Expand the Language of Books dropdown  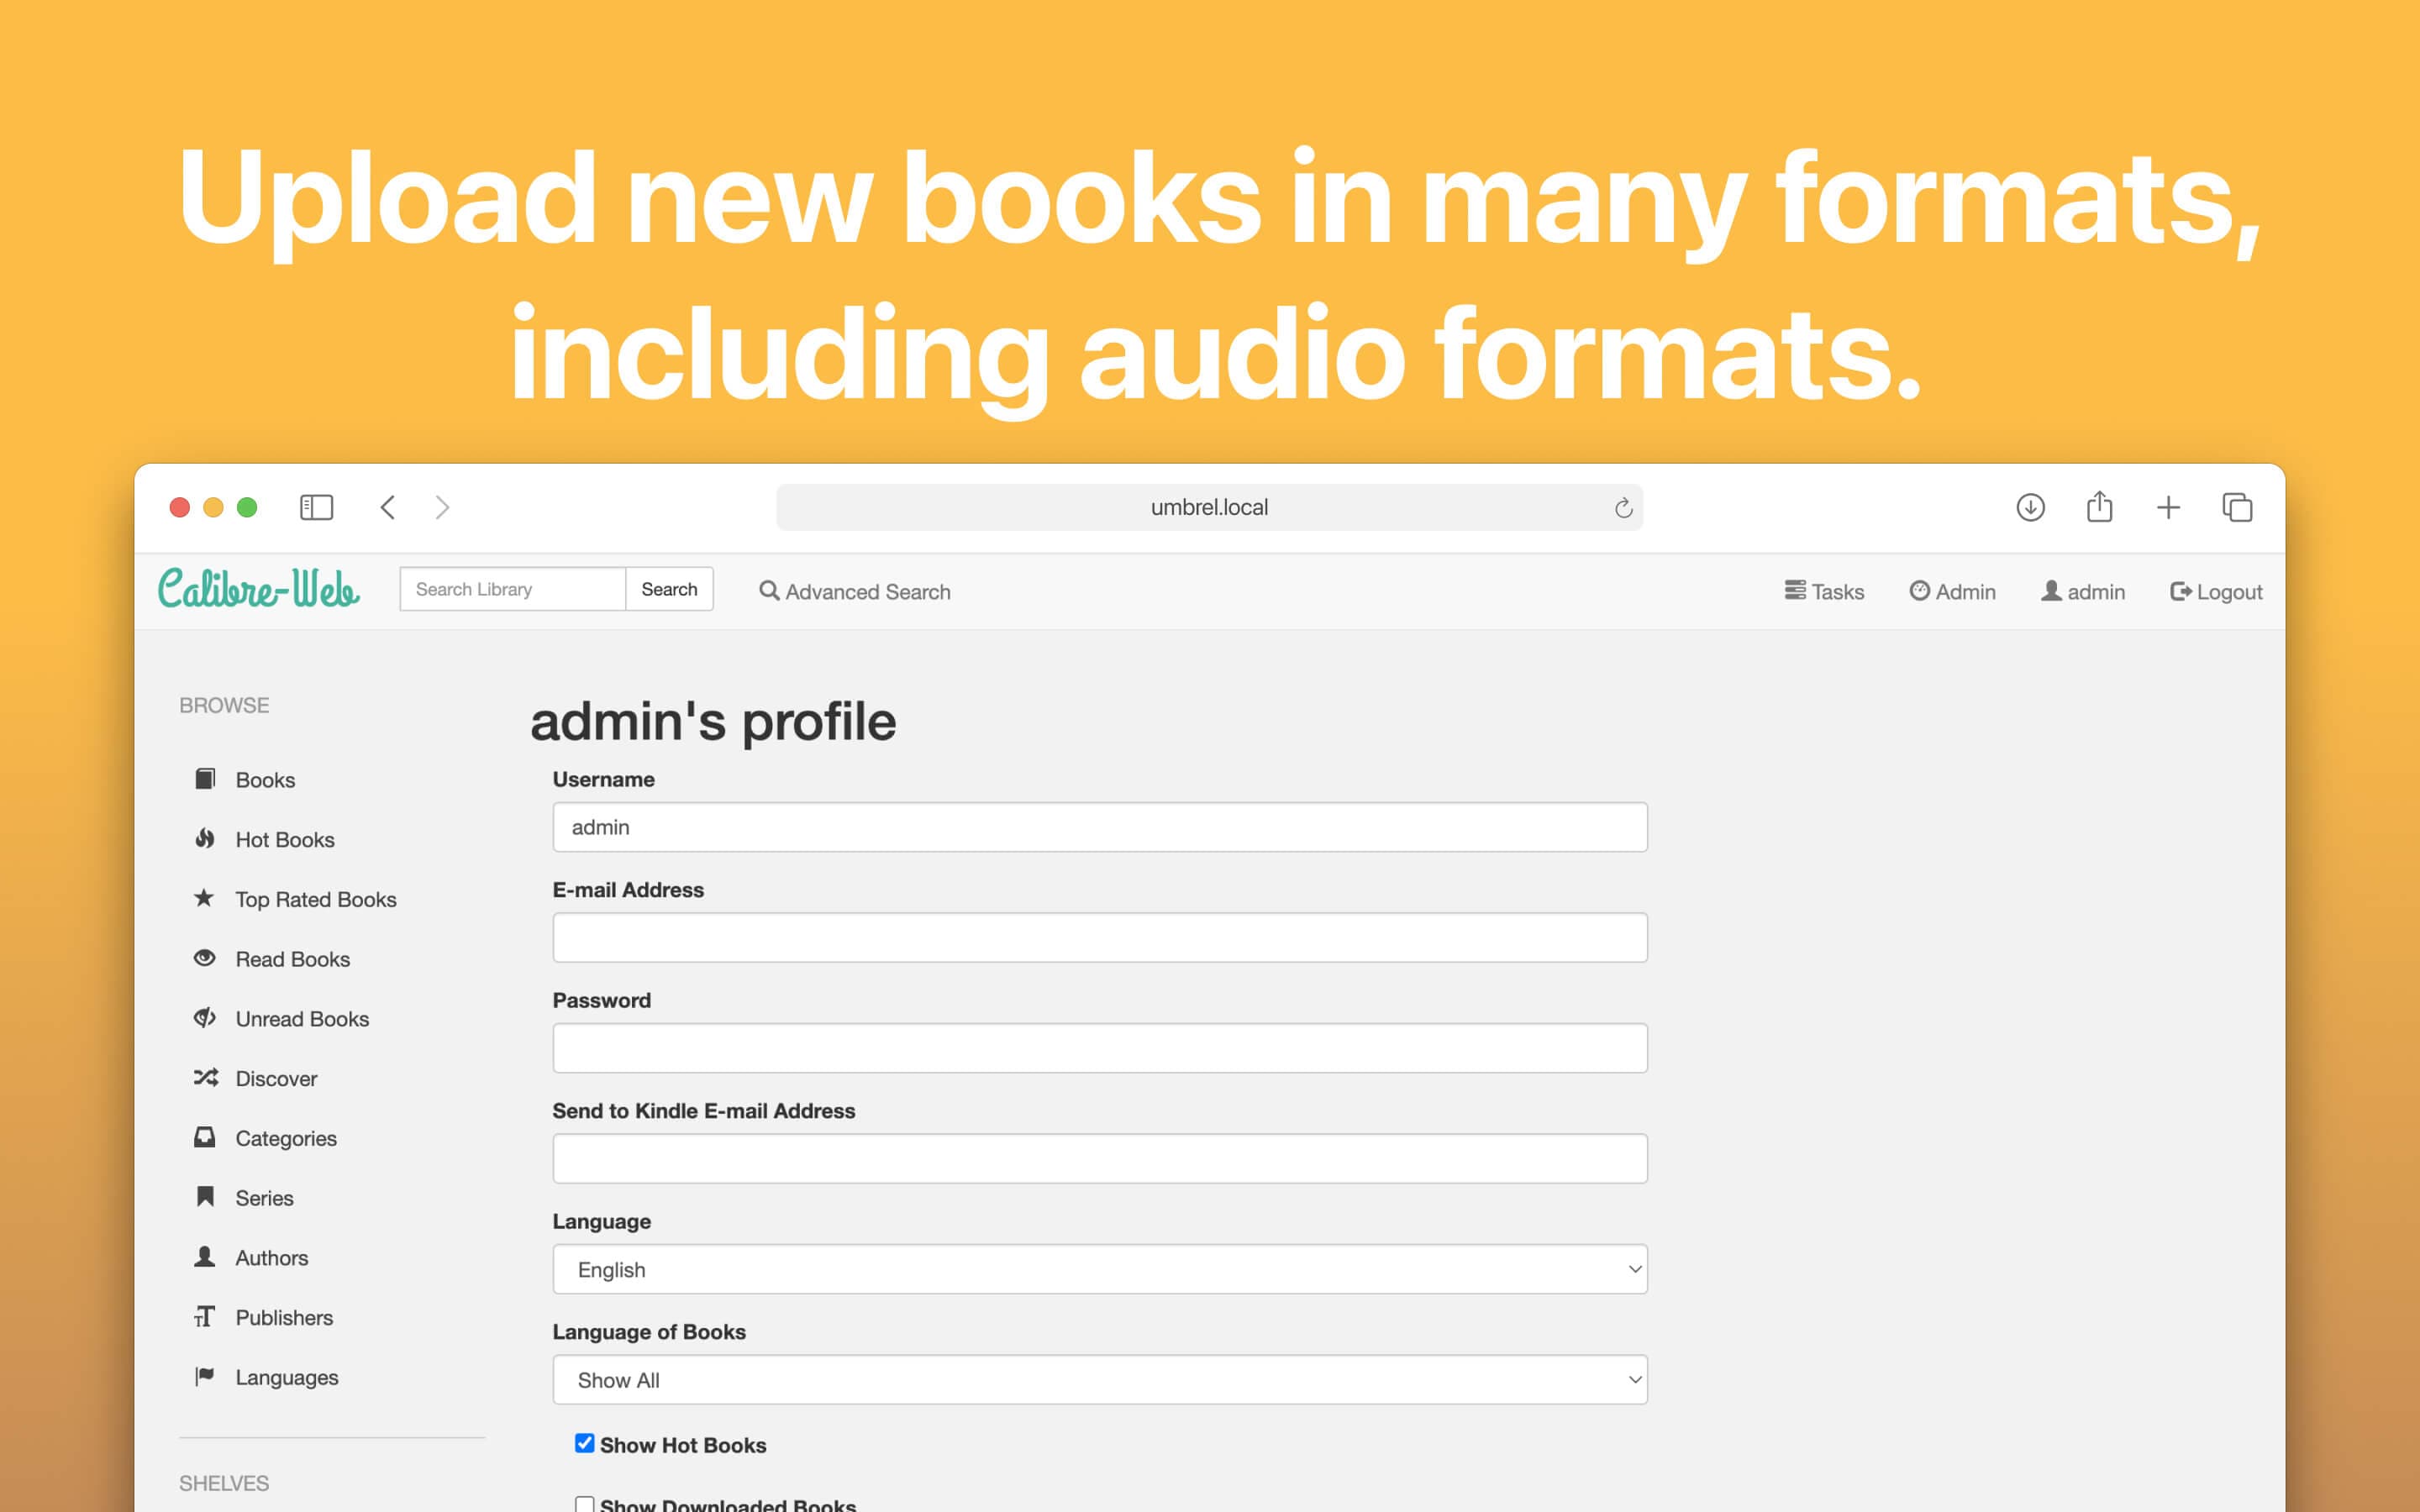[x=1099, y=1380]
